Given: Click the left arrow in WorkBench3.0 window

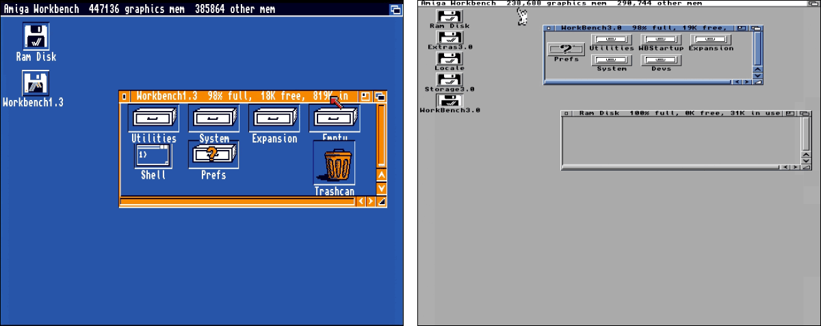Looking at the screenshot, I should (735, 82).
